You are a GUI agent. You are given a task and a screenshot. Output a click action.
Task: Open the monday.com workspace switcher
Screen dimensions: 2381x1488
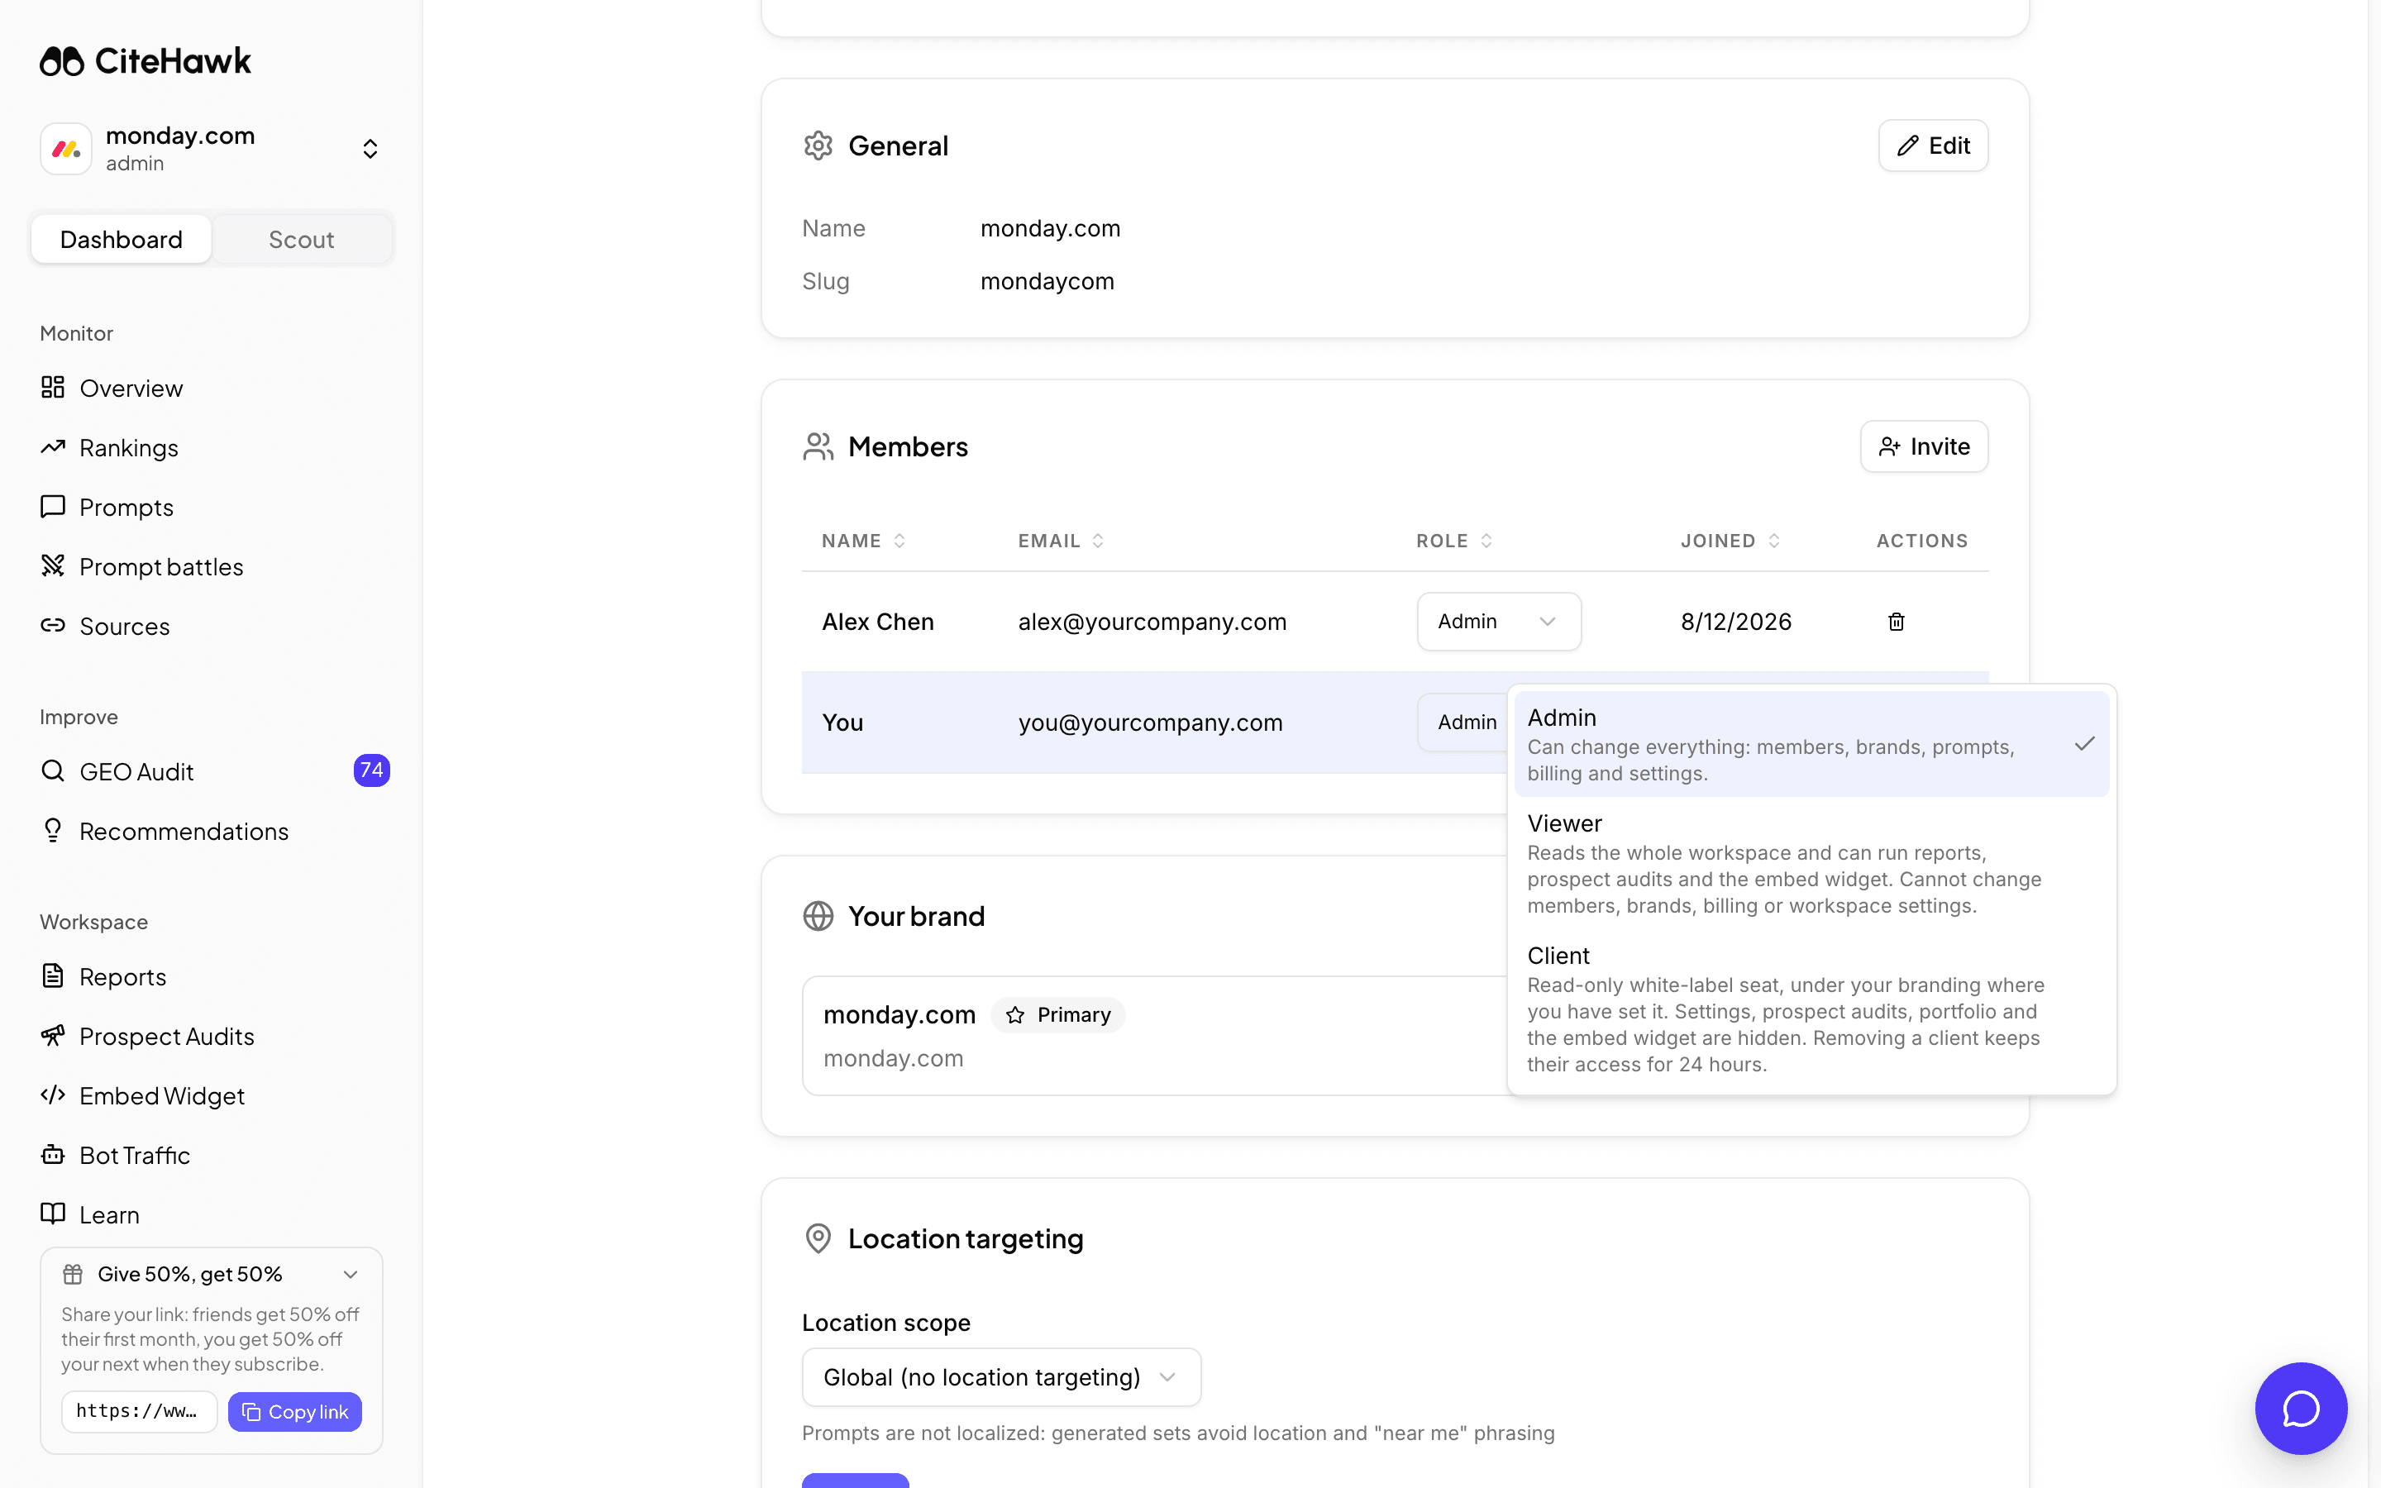(211, 149)
